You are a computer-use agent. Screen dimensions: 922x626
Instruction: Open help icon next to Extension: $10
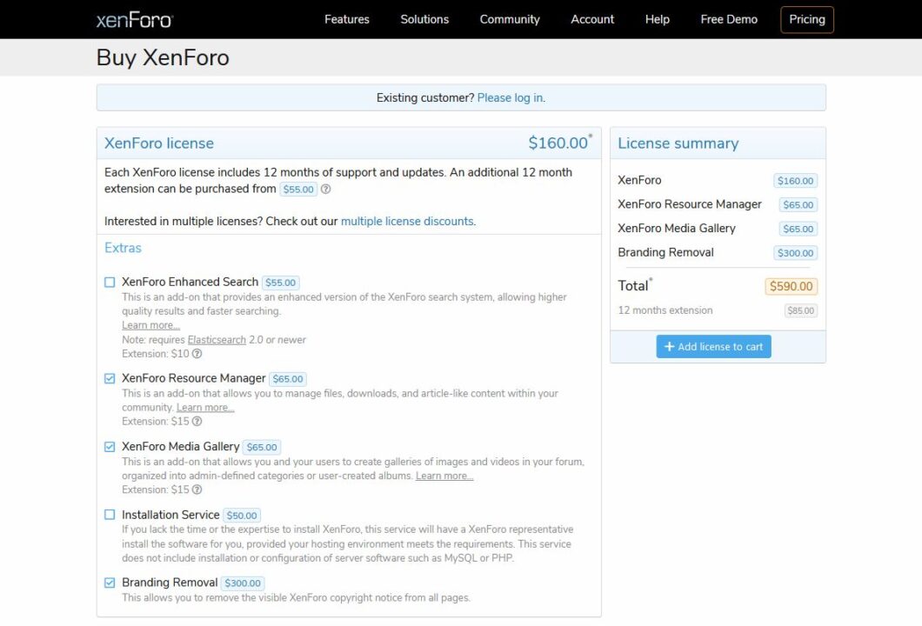click(x=197, y=354)
